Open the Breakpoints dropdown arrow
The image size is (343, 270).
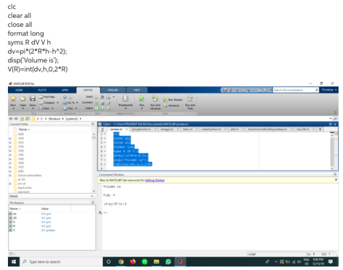pyautogui.click(x=126, y=109)
